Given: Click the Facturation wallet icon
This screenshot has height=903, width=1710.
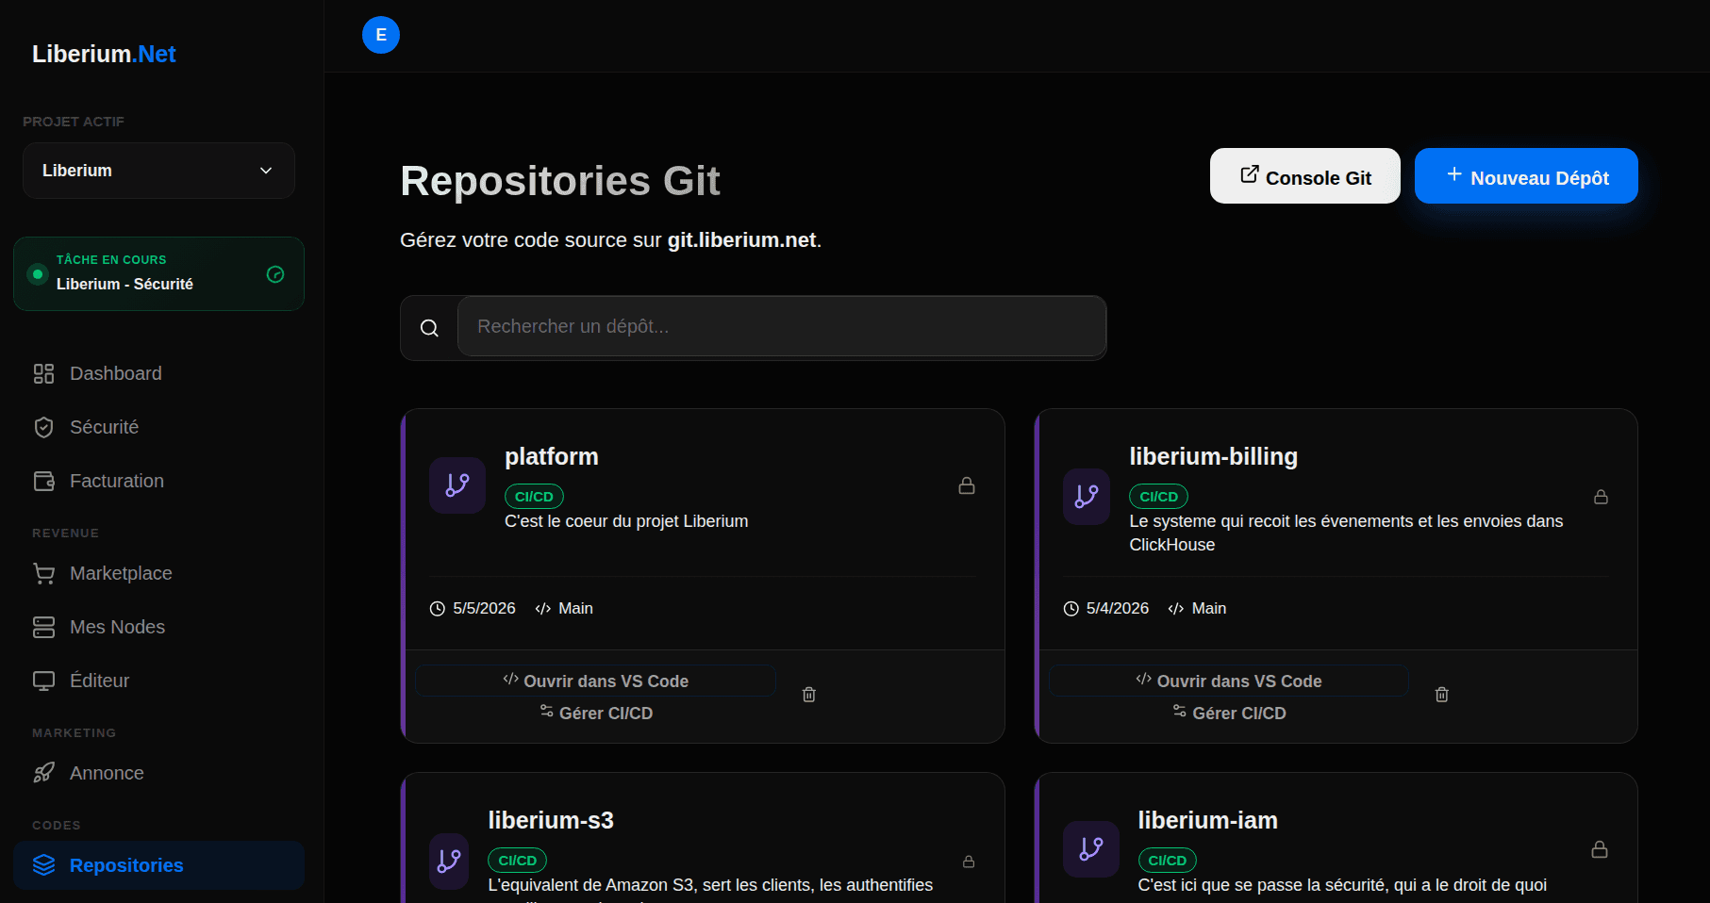Looking at the screenshot, I should [x=43, y=481].
